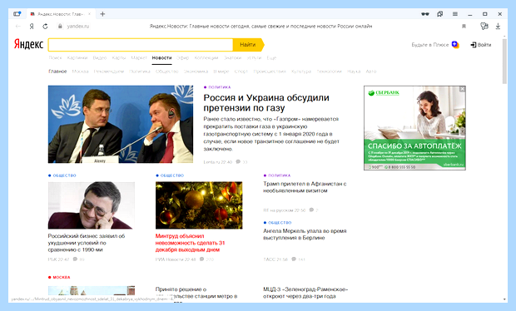The image size is (516, 311).
Task: Reload the page with refresh icon
Action: [x=45, y=27]
